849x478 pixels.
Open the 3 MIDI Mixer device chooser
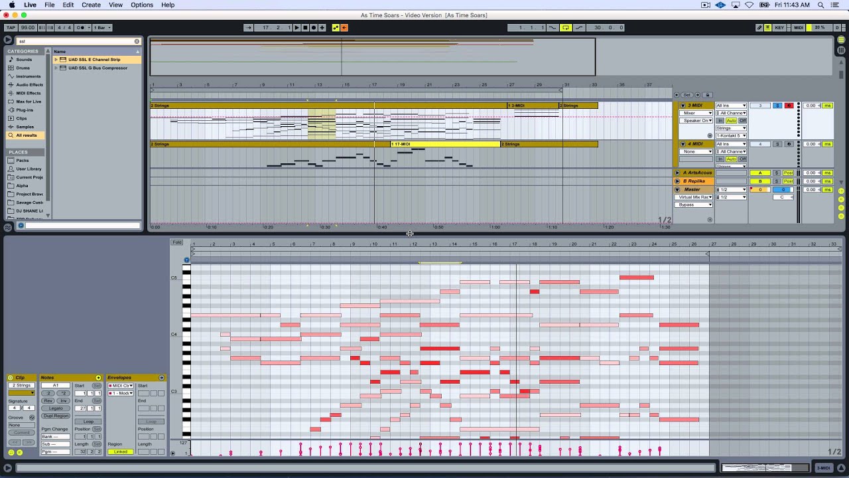[x=695, y=114]
